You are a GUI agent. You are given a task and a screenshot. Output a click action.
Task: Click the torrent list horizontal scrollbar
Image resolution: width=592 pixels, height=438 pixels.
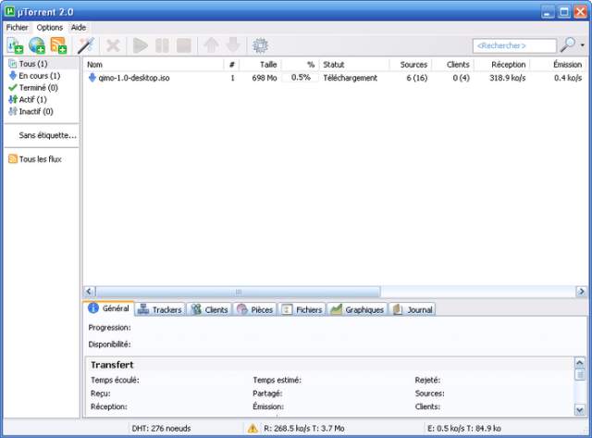(x=237, y=291)
